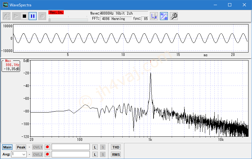The width and height of the screenshot is (252, 159).
Task: Minimize the WaveSpectra window
Action: 215,5
